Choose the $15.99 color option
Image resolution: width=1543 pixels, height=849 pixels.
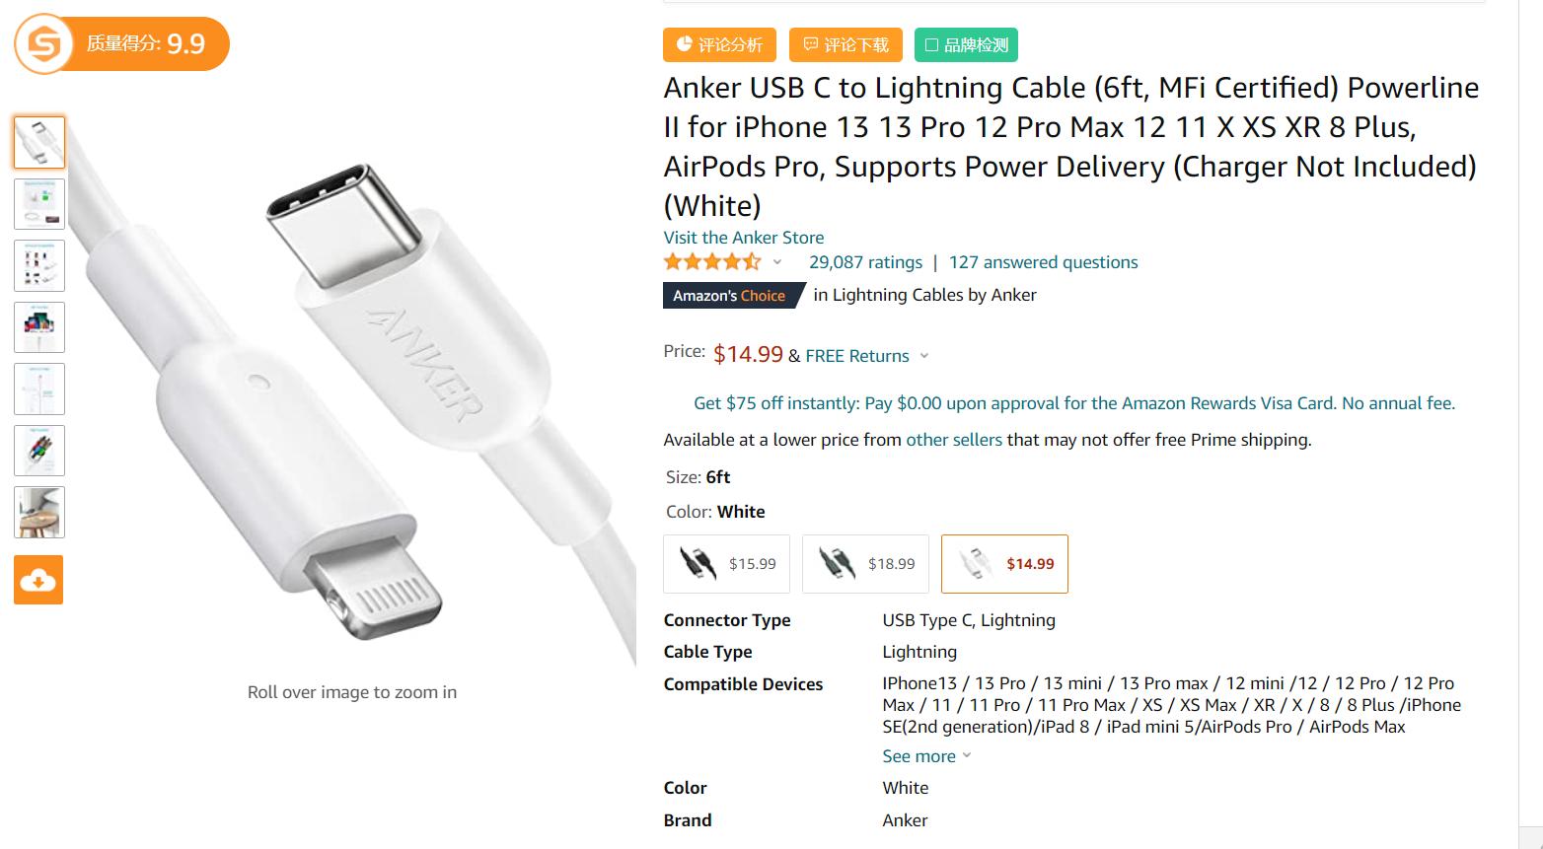726,564
